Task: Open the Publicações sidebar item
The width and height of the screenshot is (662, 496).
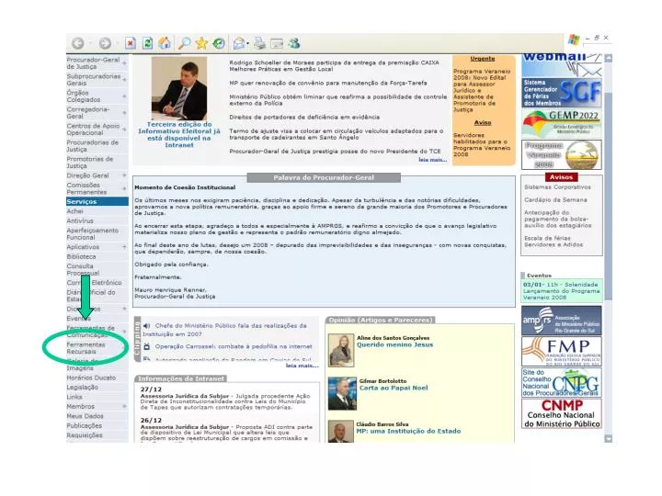Action: tap(85, 425)
